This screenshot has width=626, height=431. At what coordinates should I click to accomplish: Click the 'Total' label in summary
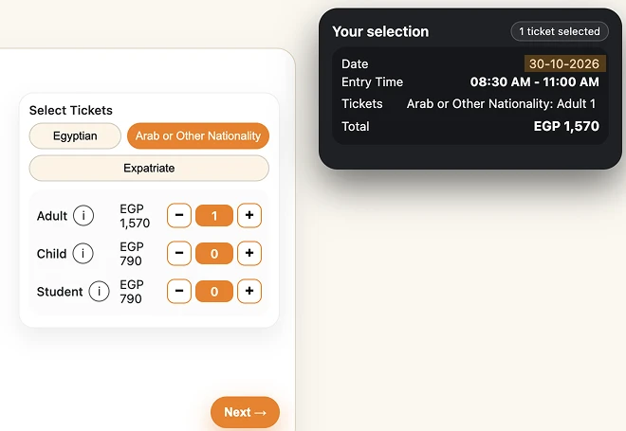[x=356, y=126]
